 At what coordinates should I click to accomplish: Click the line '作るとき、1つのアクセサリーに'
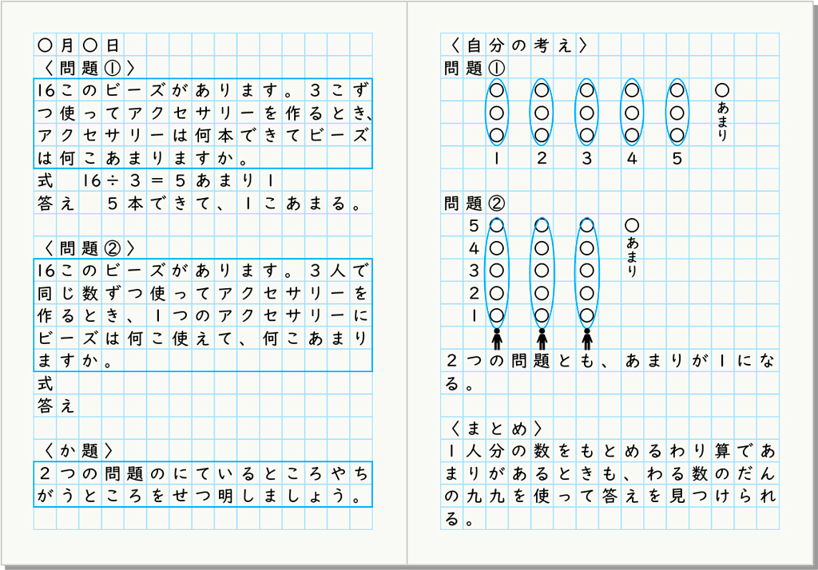pos(203,315)
